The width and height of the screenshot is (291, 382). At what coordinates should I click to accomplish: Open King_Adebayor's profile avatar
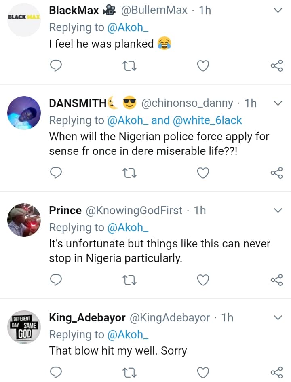coord(24,327)
